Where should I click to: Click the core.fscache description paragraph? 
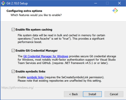coord(61,39)
